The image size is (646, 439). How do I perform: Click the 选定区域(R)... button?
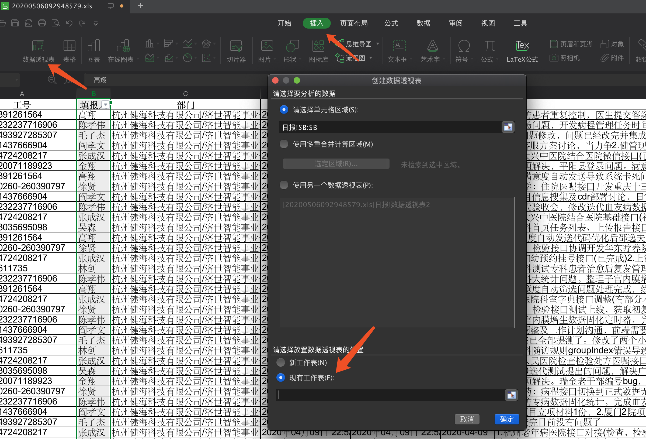(336, 164)
